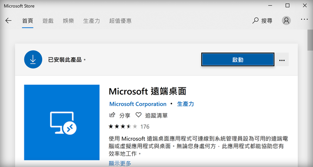Image resolution: width=313 pixels, height=167 pixels.
Task: Click the heart wishlist icon
Action: pos(138,115)
